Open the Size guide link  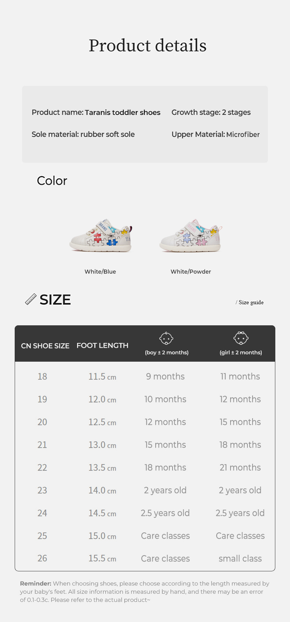251,303
